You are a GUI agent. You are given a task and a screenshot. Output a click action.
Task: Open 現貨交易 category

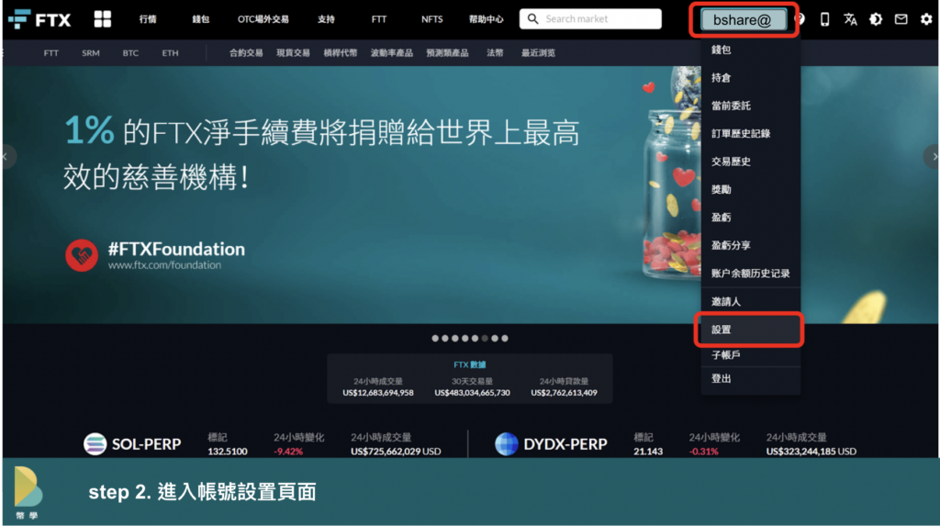293,52
